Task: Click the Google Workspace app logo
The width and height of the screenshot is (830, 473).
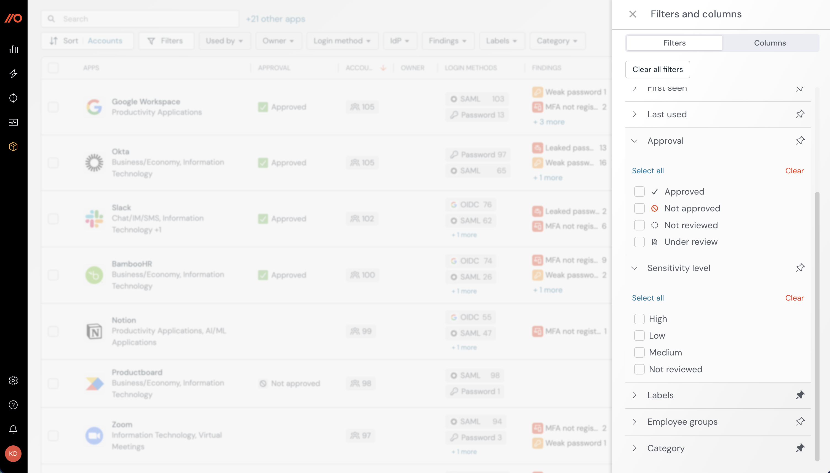Action: coord(94,107)
